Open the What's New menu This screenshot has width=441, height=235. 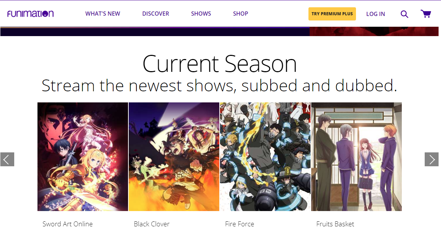[x=103, y=14]
